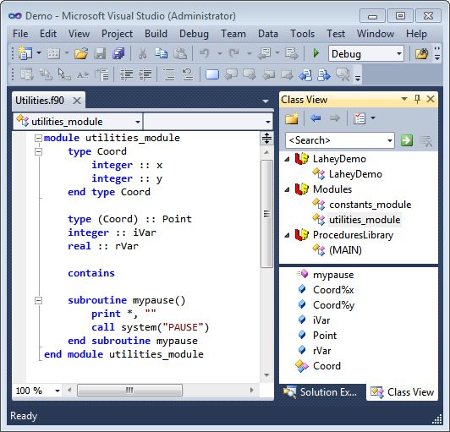Create new folder in Class View
Screen dimensions: 450x432
[292, 118]
